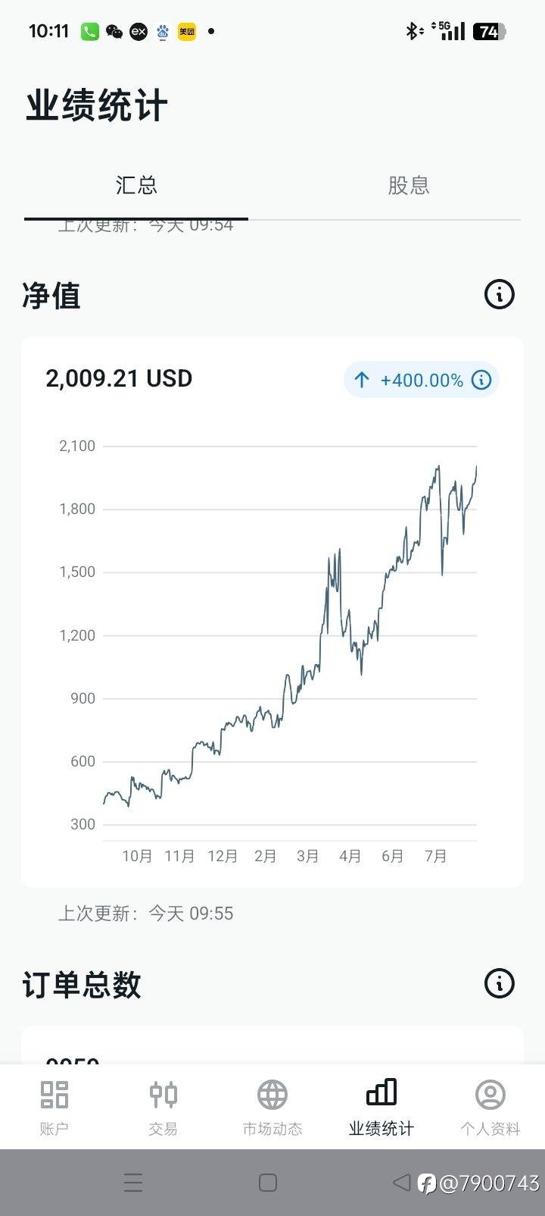Tap the +400.00% growth badge
The height and width of the screenshot is (1216, 545).
421,380
